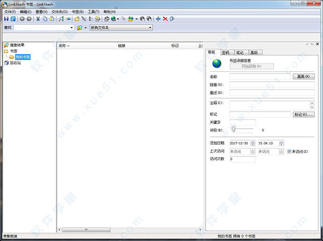Click the 上次访问 time spinner
323x241 pixels.
tap(281, 152)
